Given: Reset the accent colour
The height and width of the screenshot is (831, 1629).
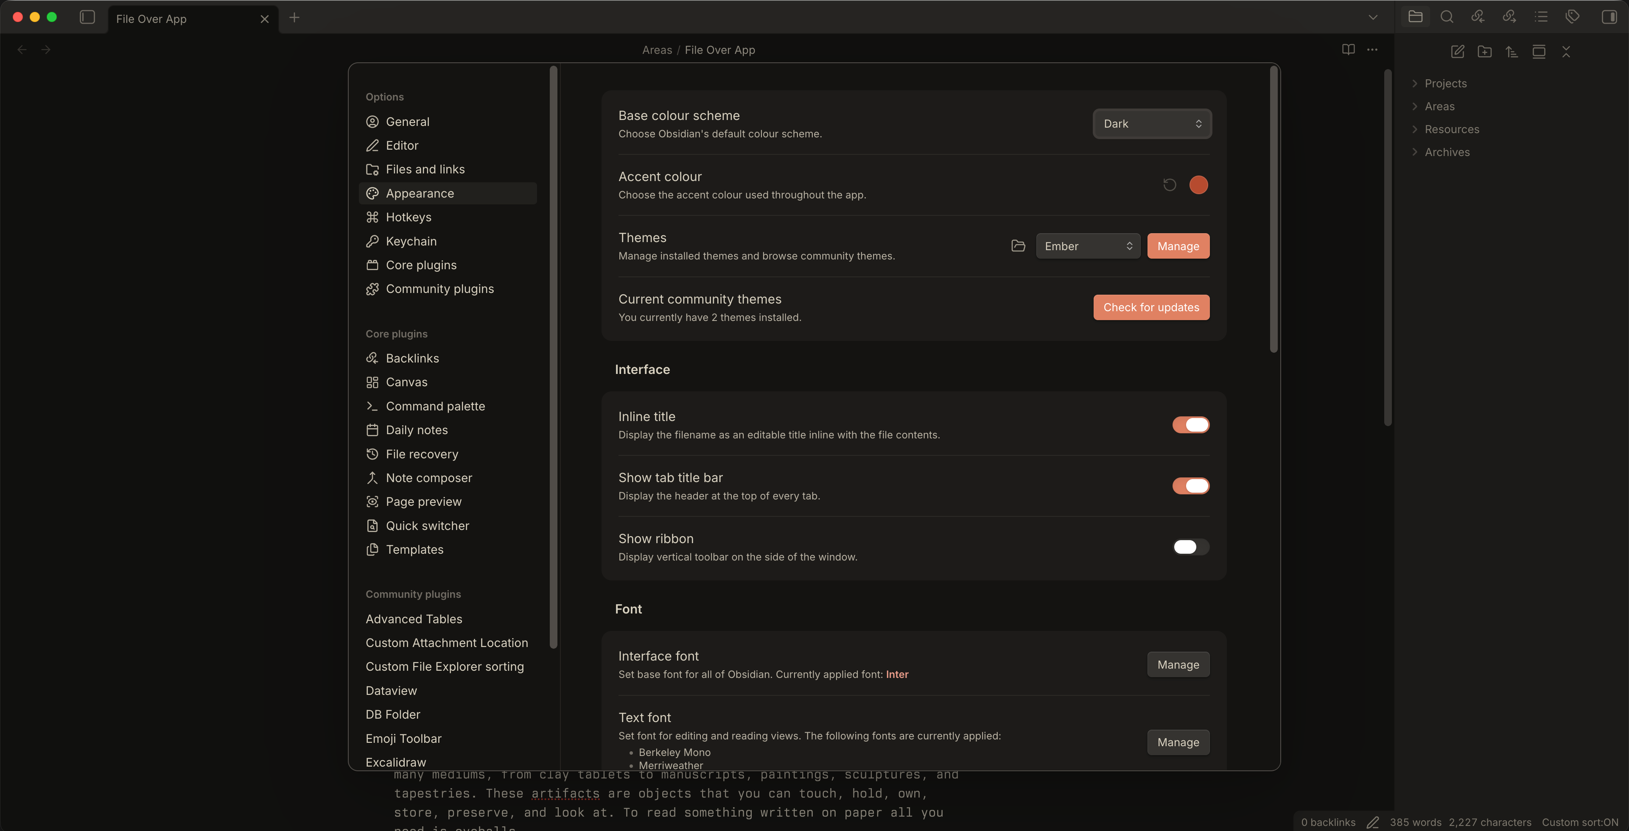Looking at the screenshot, I should click(1170, 184).
